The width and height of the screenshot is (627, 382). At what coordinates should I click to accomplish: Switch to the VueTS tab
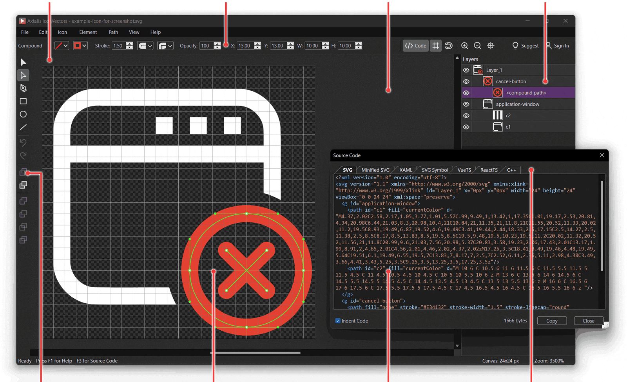tap(464, 170)
